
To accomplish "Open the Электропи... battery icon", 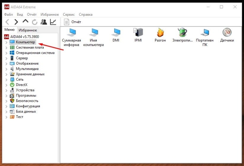I will pos(183,35).
